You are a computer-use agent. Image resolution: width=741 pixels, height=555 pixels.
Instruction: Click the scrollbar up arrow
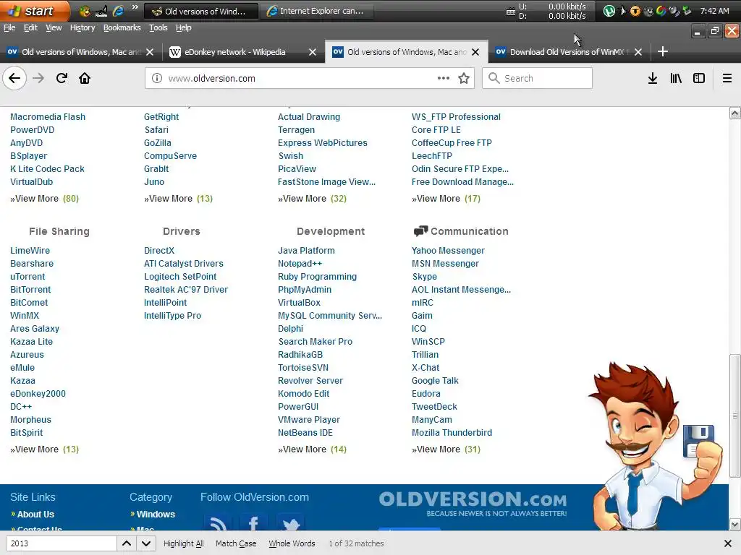click(734, 113)
